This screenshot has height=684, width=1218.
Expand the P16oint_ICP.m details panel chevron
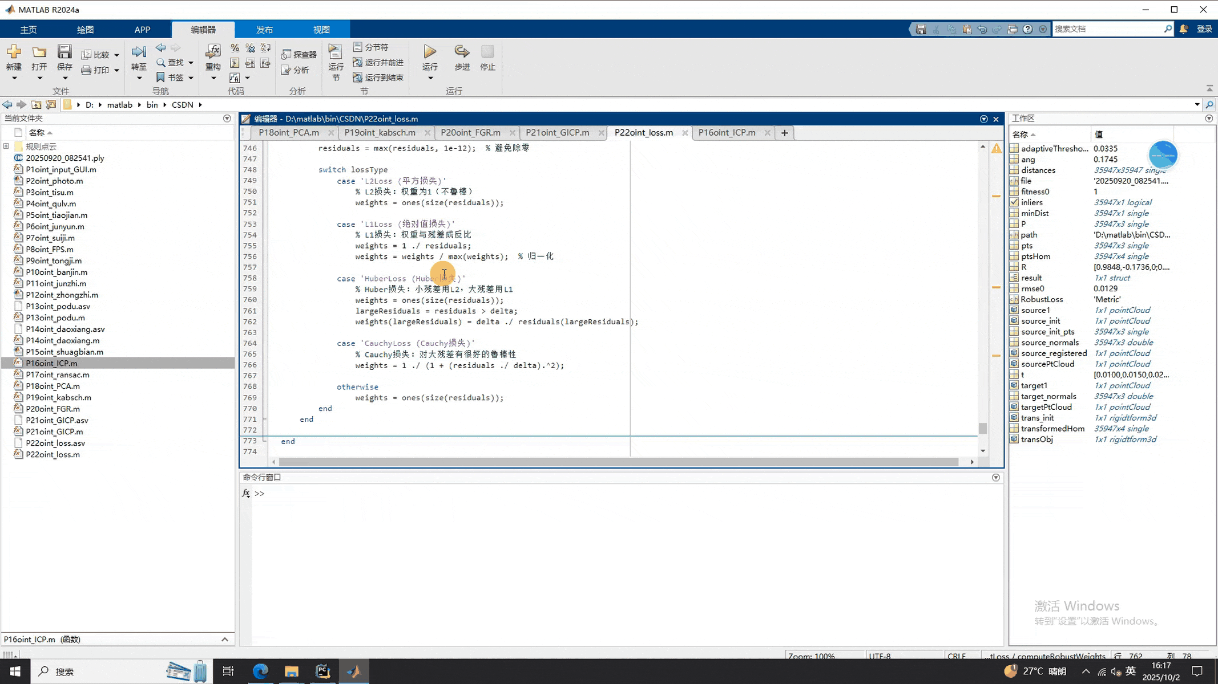[x=224, y=639]
